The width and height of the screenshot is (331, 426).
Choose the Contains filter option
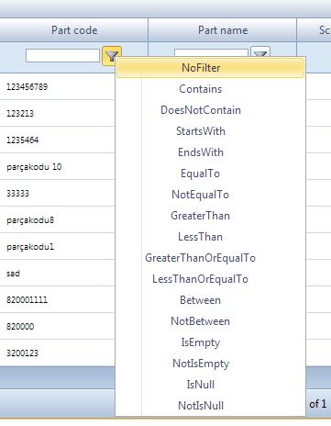click(x=211, y=89)
